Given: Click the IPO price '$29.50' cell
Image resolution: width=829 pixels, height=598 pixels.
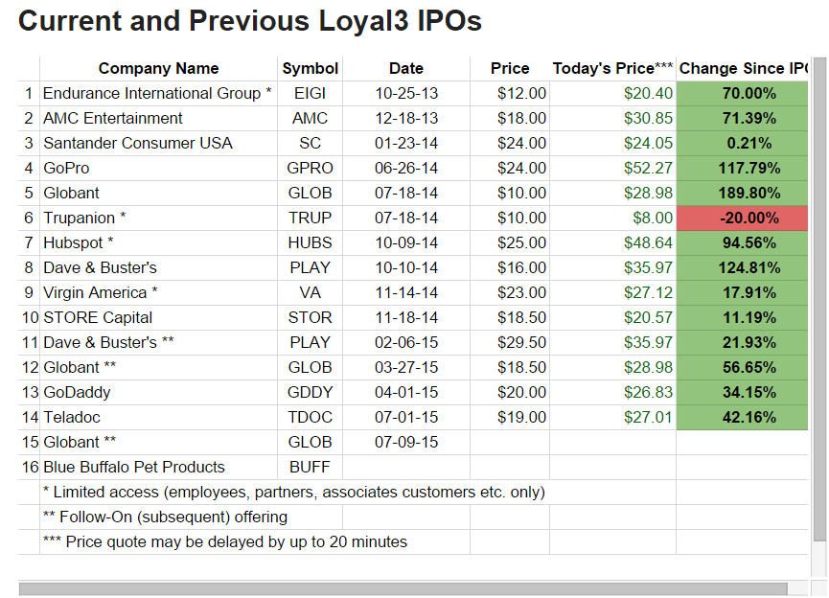Looking at the screenshot, I should (510, 343).
